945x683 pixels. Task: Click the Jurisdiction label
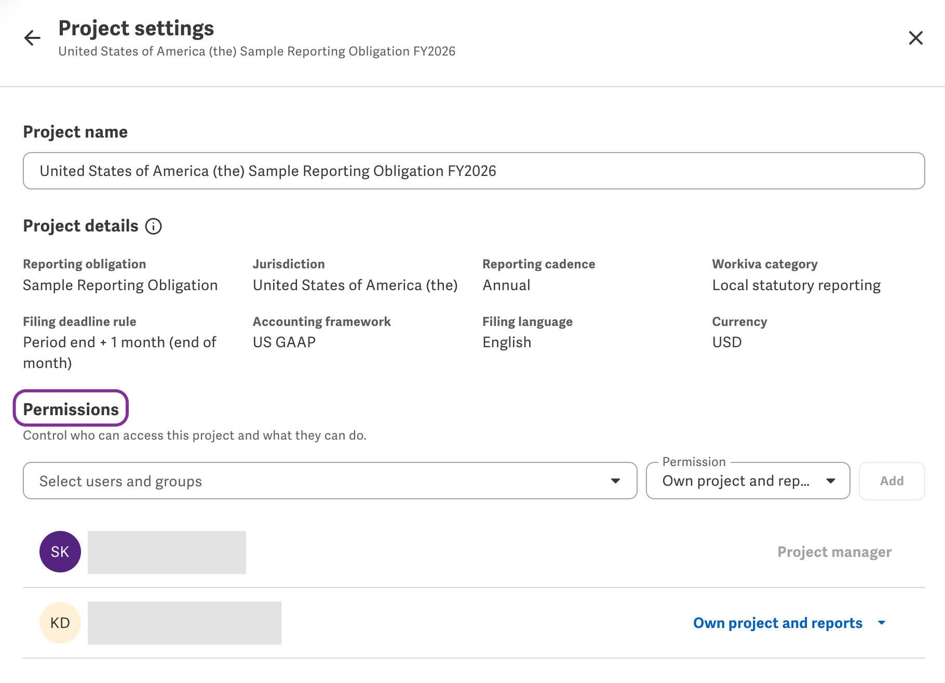pyautogui.click(x=289, y=264)
